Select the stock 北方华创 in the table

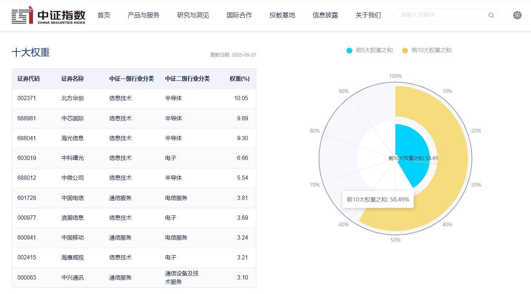click(x=73, y=98)
